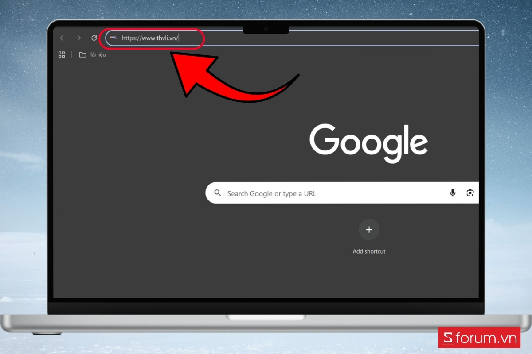Open Google Lens image search
The height and width of the screenshot is (354, 532).
click(x=470, y=193)
